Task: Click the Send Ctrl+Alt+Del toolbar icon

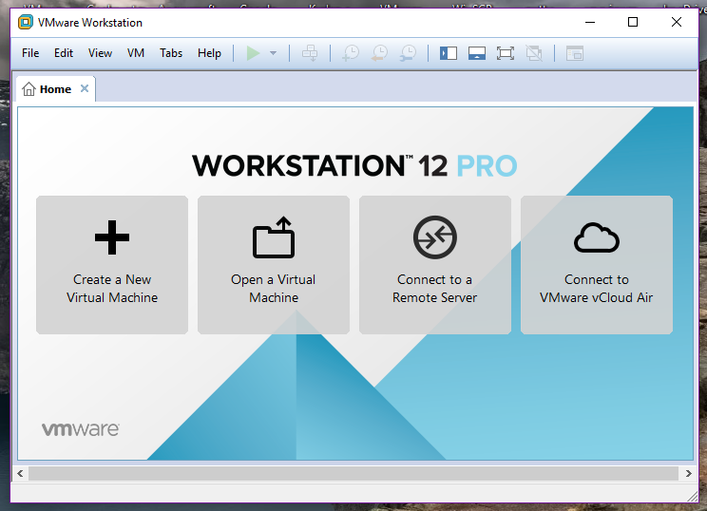Action: [x=310, y=53]
